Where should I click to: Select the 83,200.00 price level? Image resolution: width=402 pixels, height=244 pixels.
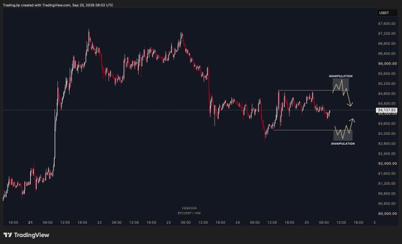pos(387,134)
